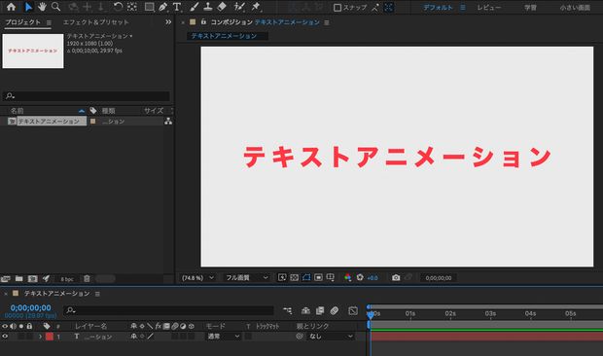The height and width of the screenshot is (356, 603).
Task: Switch to レビュー workspace
Action: [x=489, y=8]
